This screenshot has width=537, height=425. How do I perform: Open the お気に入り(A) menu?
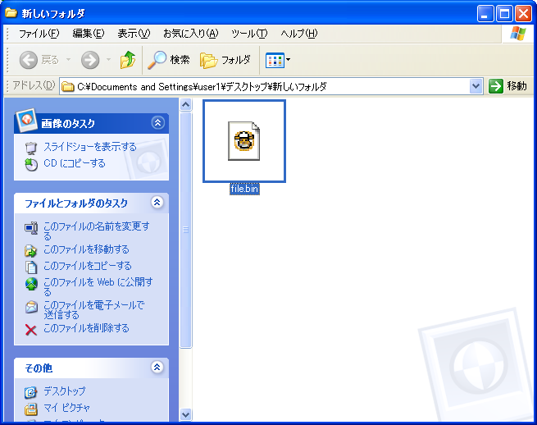(191, 34)
